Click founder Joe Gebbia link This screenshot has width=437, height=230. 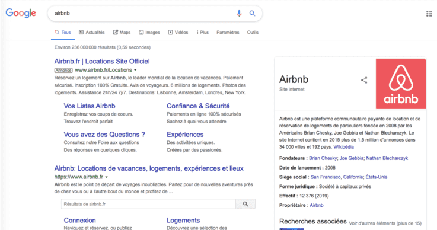pos(352,158)
